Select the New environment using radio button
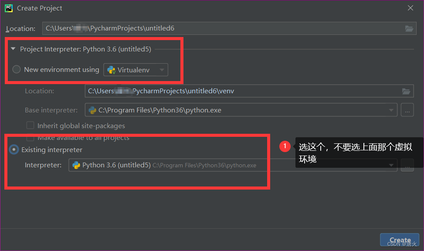 (x=17, y=70)
